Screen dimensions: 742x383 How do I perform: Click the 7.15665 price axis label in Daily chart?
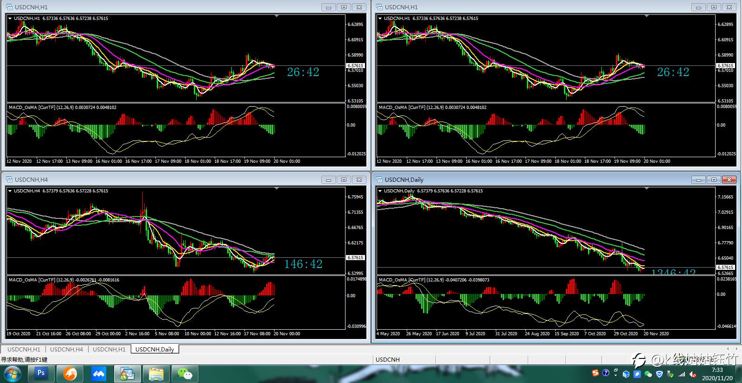pyautogui.click(x=726, y=197)
